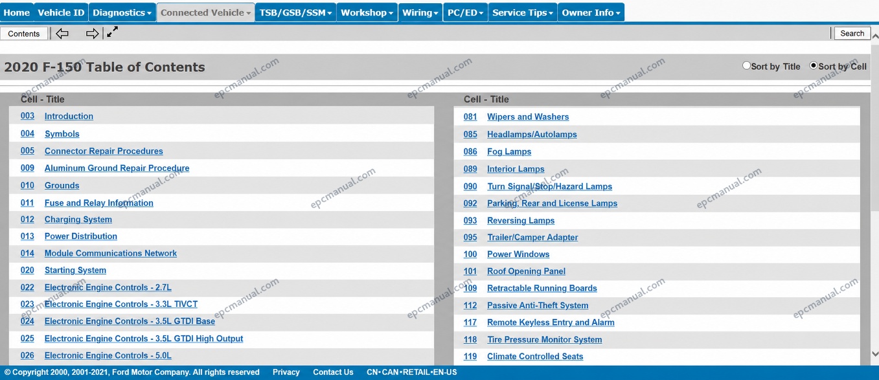Screen dimensions: 879x380
Task: Click cell number 112 link
Action: (470, 306)
